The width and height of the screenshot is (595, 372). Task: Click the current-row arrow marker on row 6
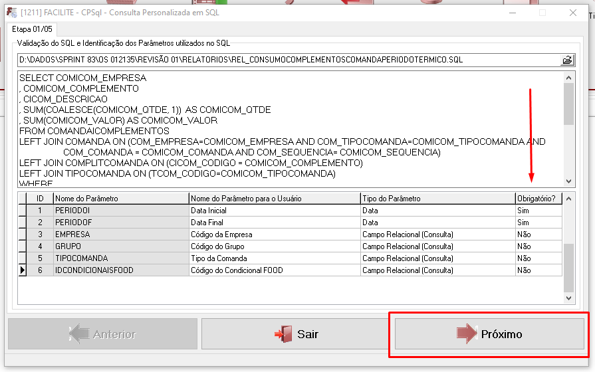[x=23, y=270]
